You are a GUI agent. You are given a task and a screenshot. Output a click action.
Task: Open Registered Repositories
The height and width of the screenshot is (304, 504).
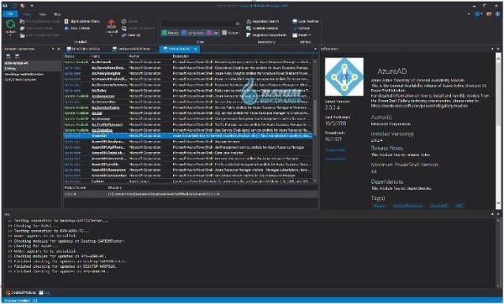tap(266, 35)
